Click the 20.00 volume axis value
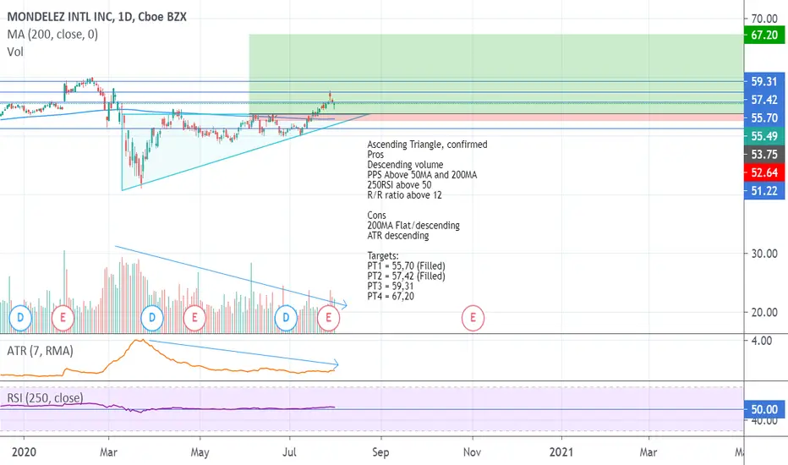This screenshot has width=788, height=465. [x=764, y=312]
